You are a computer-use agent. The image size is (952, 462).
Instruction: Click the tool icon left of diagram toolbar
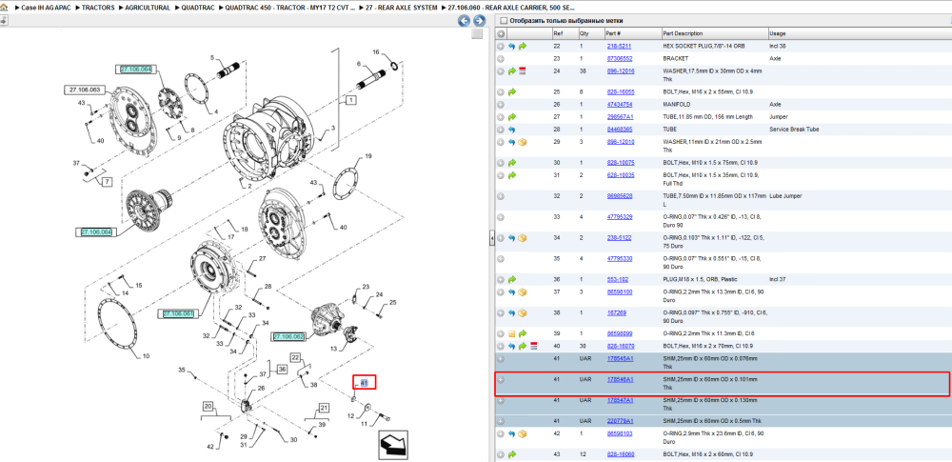4,21
